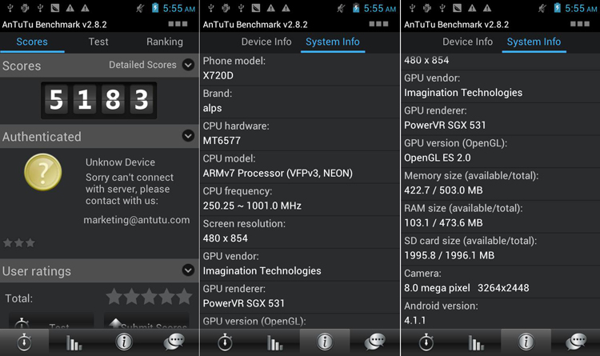Open the overflow menu dots in middle screen title bar
The height and width of the screenshot is (356, 600).
pos(379,24)
